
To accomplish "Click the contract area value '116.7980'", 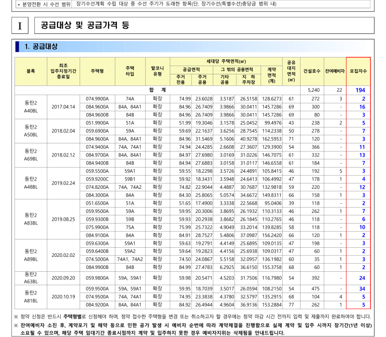I will pyautogui.click(x=272, y=278).
